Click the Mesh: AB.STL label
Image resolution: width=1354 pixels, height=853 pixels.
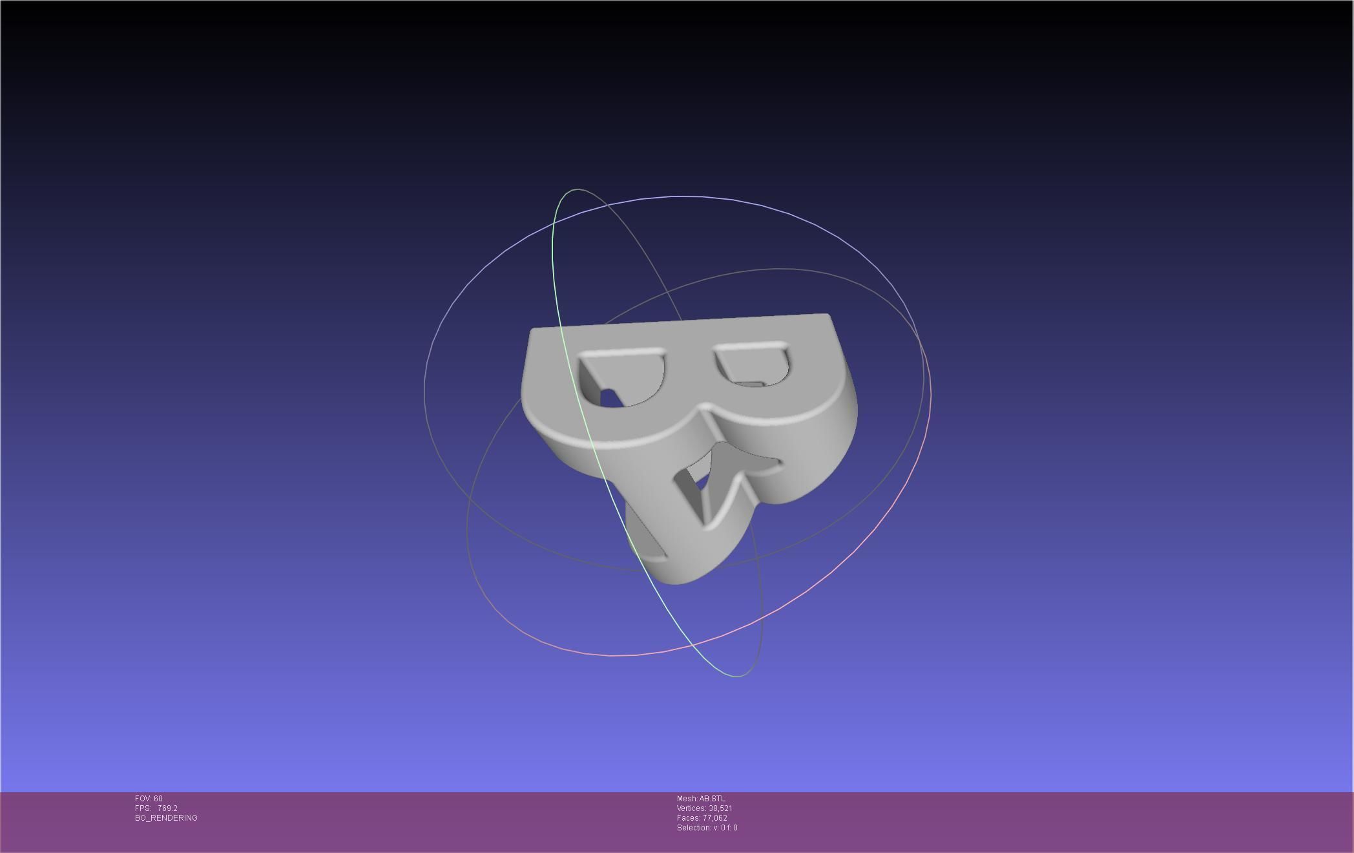click(x=701, y=799)
